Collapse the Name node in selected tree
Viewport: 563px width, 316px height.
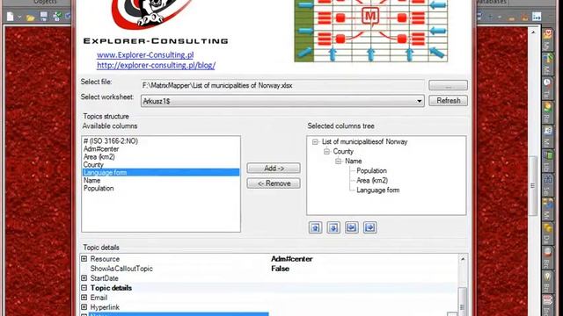(x=338, y=162)
